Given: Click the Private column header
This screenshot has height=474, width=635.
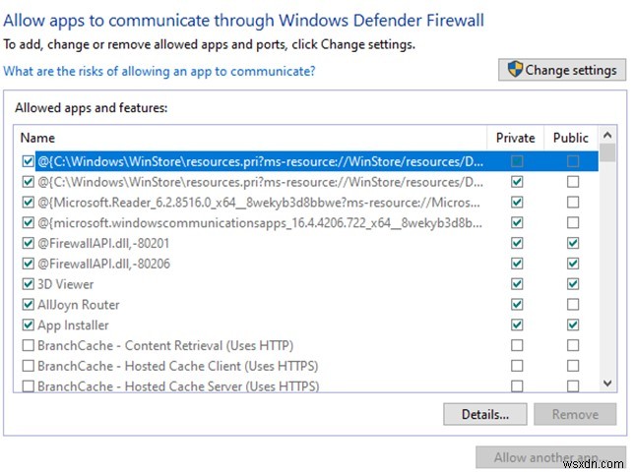Looking at the screenshot, I should click(x=516, y=138).
